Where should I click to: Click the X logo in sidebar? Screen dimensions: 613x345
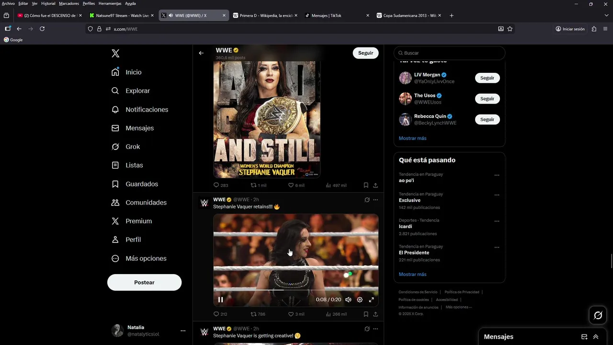coord(115,53)
